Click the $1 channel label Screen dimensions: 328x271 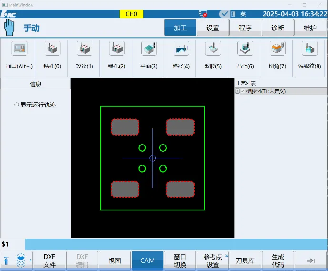click(5, 244)
